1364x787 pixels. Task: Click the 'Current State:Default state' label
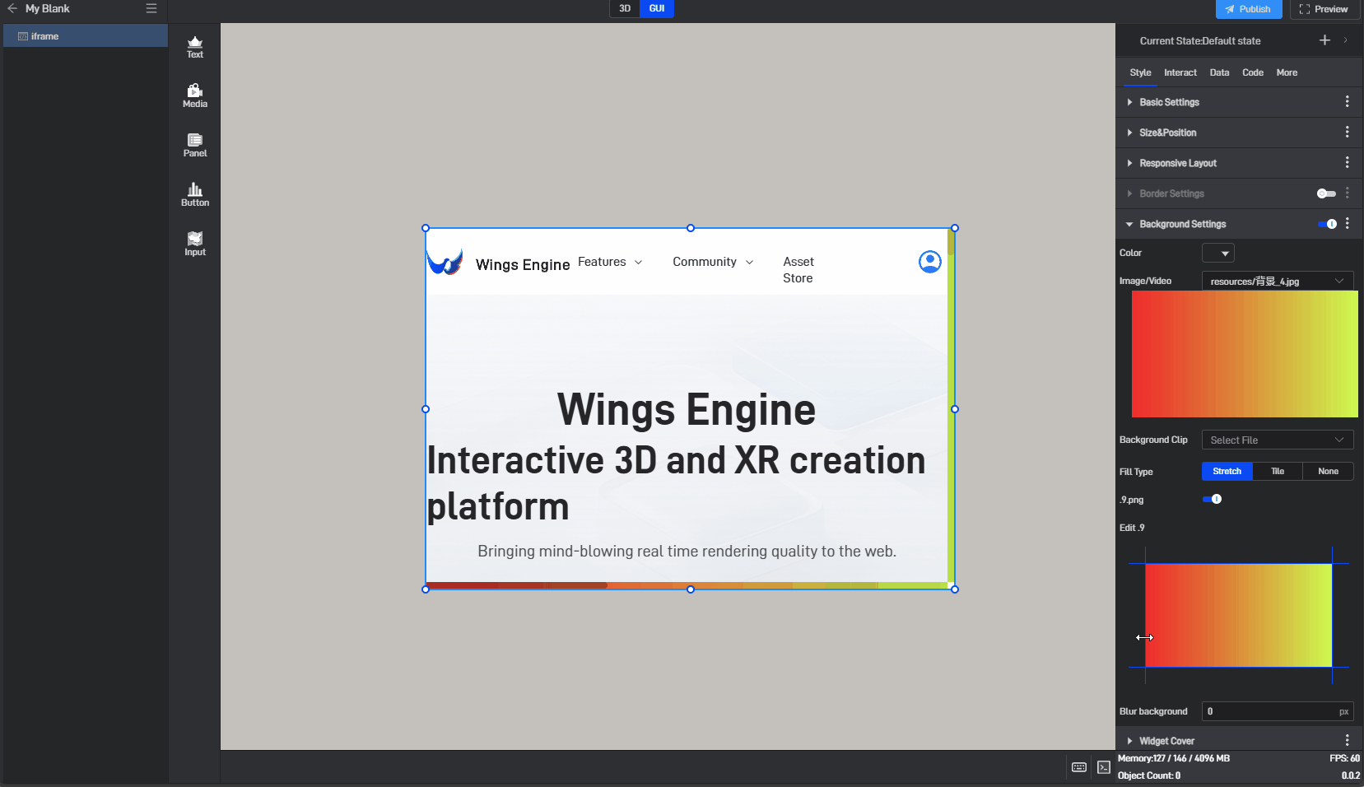point(1200,41)
